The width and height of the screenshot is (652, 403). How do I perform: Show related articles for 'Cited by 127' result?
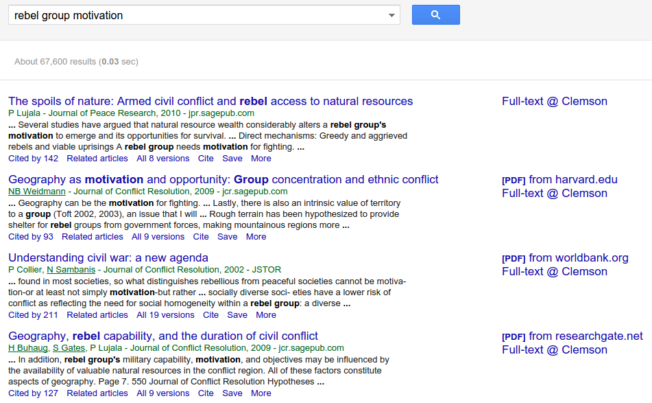[97, 393]
